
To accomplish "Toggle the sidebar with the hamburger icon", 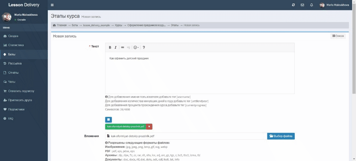I will click(x=52, y=5).
